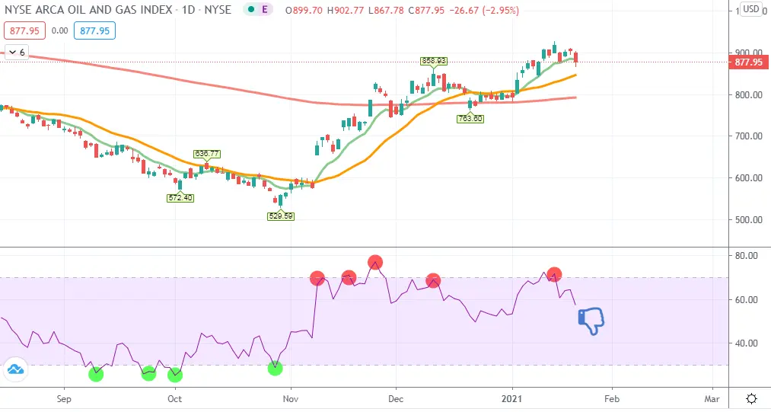
Task: Select the 1D interval label
Action: (188, 10)
